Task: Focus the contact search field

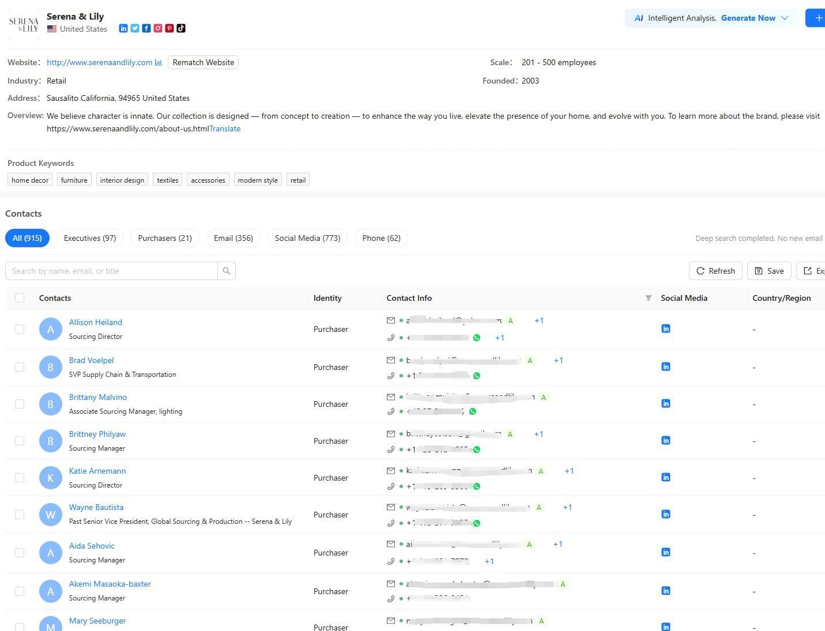Action: [111, 271]
